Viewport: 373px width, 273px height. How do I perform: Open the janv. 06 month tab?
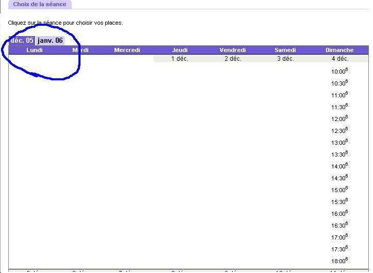click(x=50, y=40)
